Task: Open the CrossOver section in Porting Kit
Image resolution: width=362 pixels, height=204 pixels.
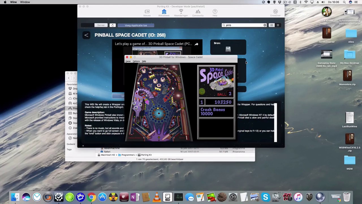Action: pyautogui.click(x=275, y=13)
